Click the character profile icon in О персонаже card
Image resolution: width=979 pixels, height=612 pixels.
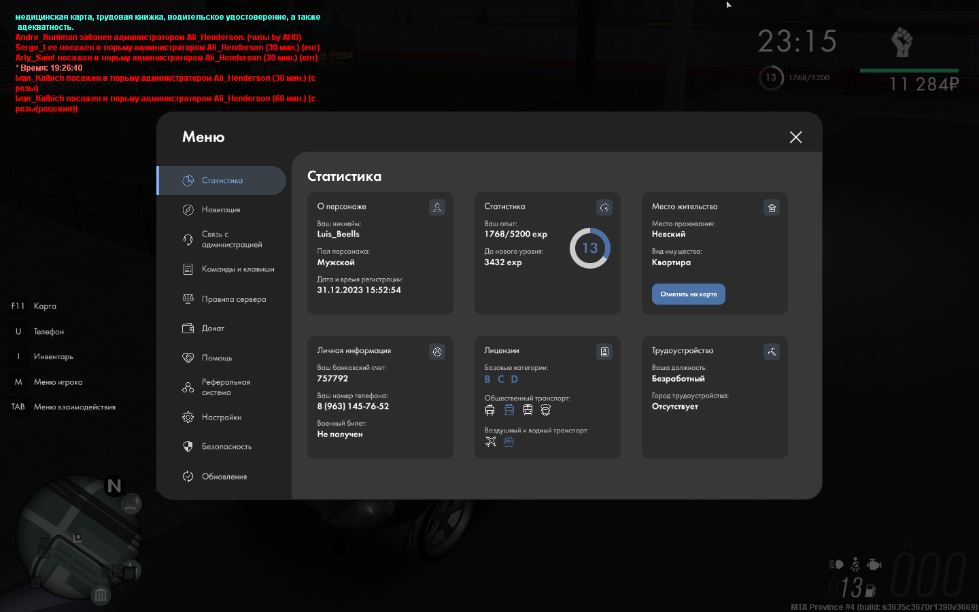tap(437, 207)
